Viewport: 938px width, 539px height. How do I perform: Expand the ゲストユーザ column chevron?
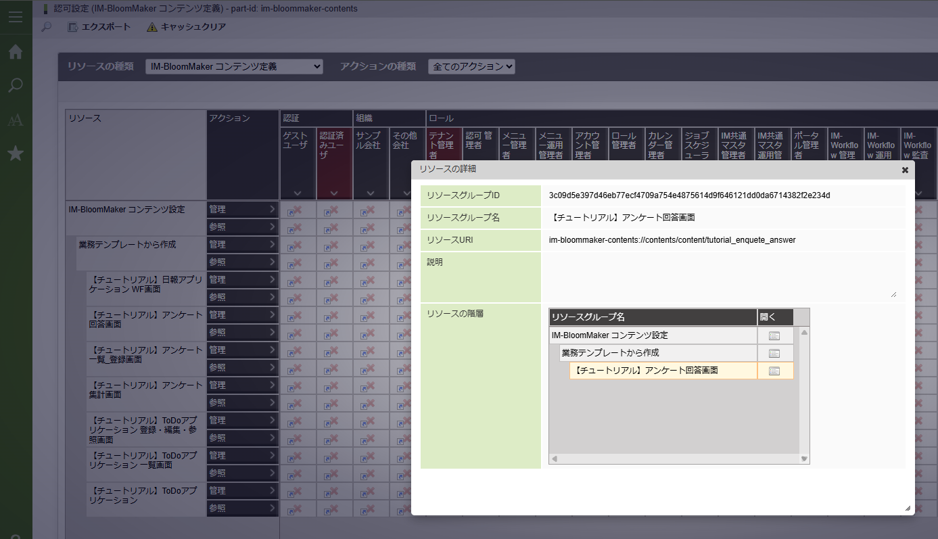coord(298,193)
